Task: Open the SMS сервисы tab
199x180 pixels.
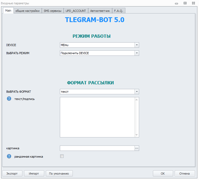Action: (53, 11)
